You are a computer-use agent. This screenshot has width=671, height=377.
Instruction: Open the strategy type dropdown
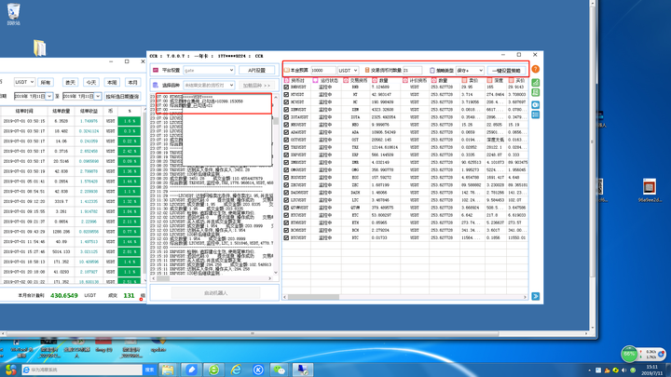click(x=469, y=70)
